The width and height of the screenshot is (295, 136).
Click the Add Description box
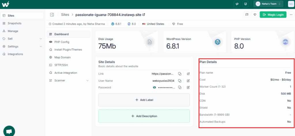click(144, 116)
